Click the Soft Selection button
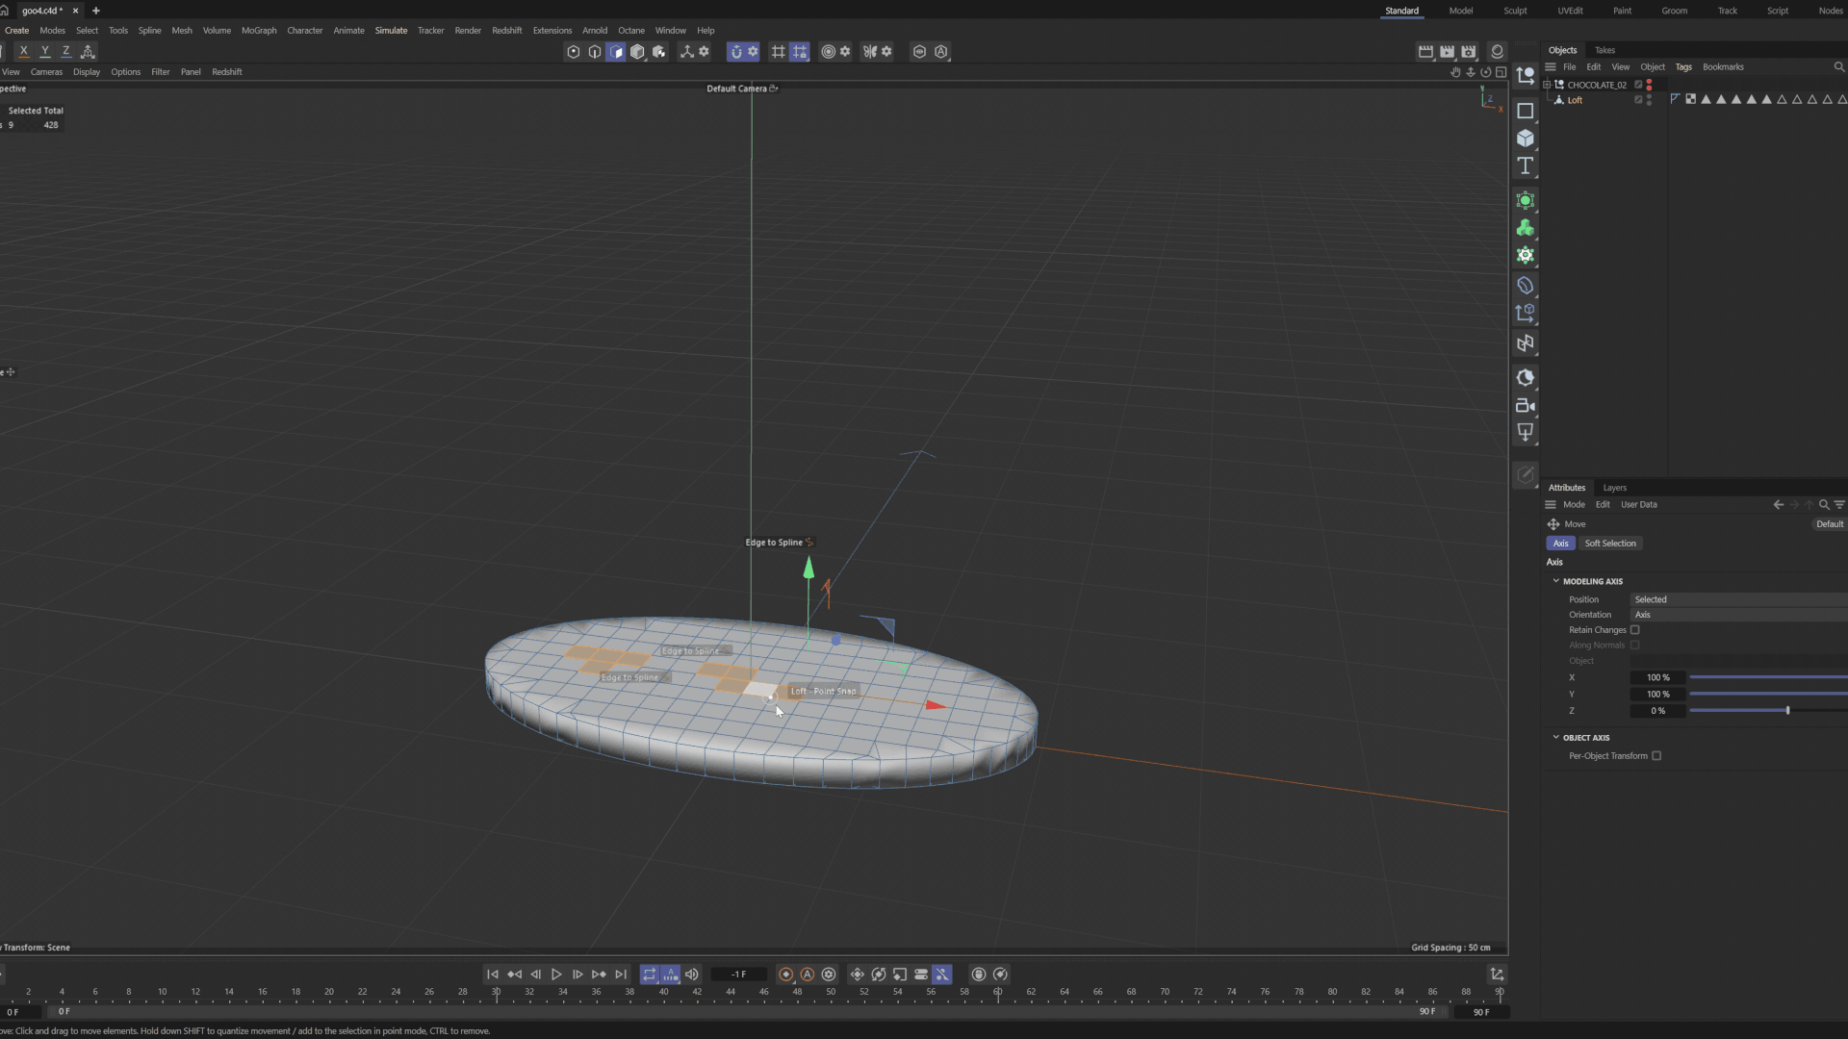The image size is (1848, 1039). click(1609, 544)
